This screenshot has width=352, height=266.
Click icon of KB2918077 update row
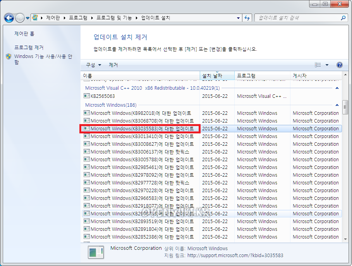coord(87,206)
